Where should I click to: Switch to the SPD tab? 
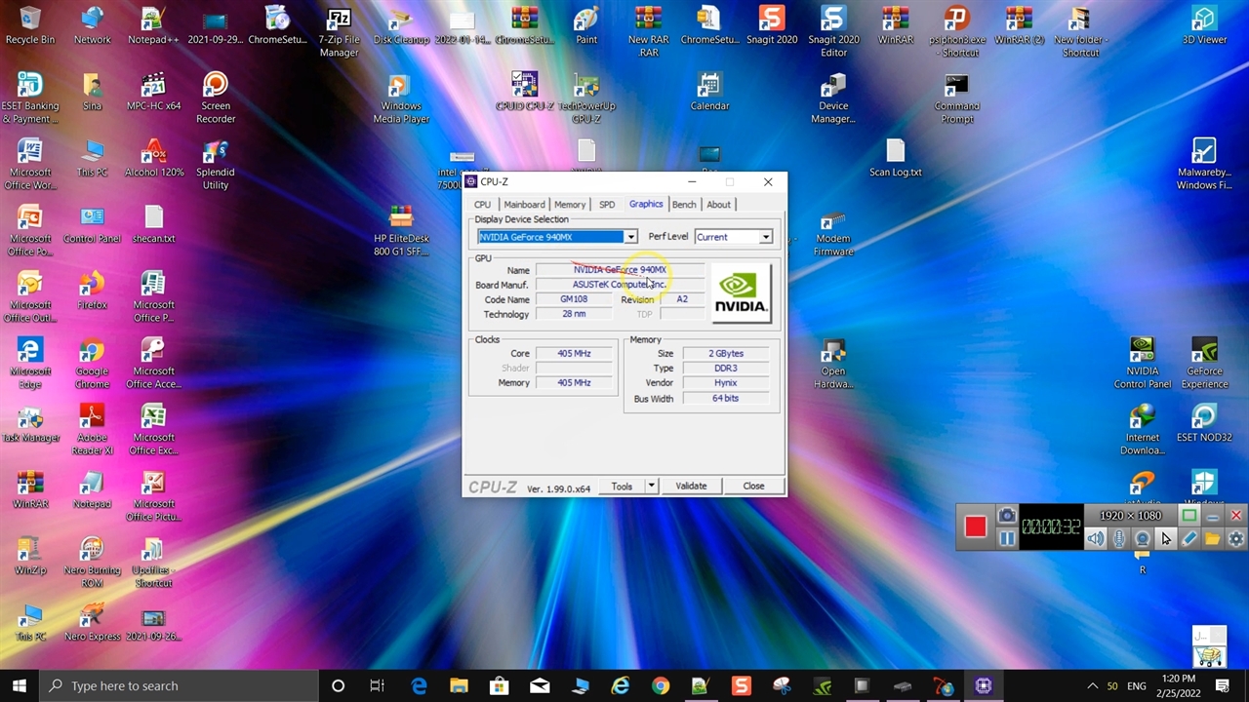[607, 205]
